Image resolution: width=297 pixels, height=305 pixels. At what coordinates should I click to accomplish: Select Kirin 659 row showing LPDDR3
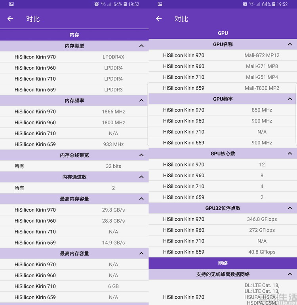74,90
